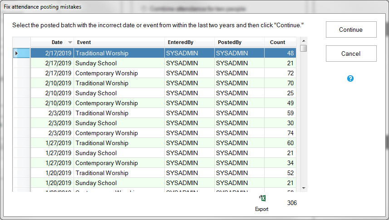Click the Excel Export icon

262,199
